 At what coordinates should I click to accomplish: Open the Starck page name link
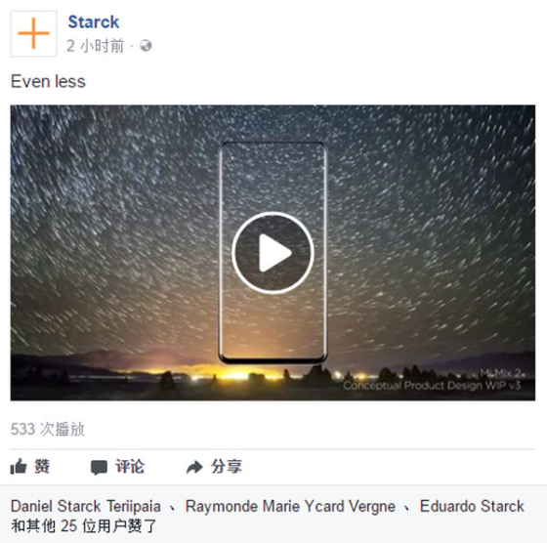94,21
